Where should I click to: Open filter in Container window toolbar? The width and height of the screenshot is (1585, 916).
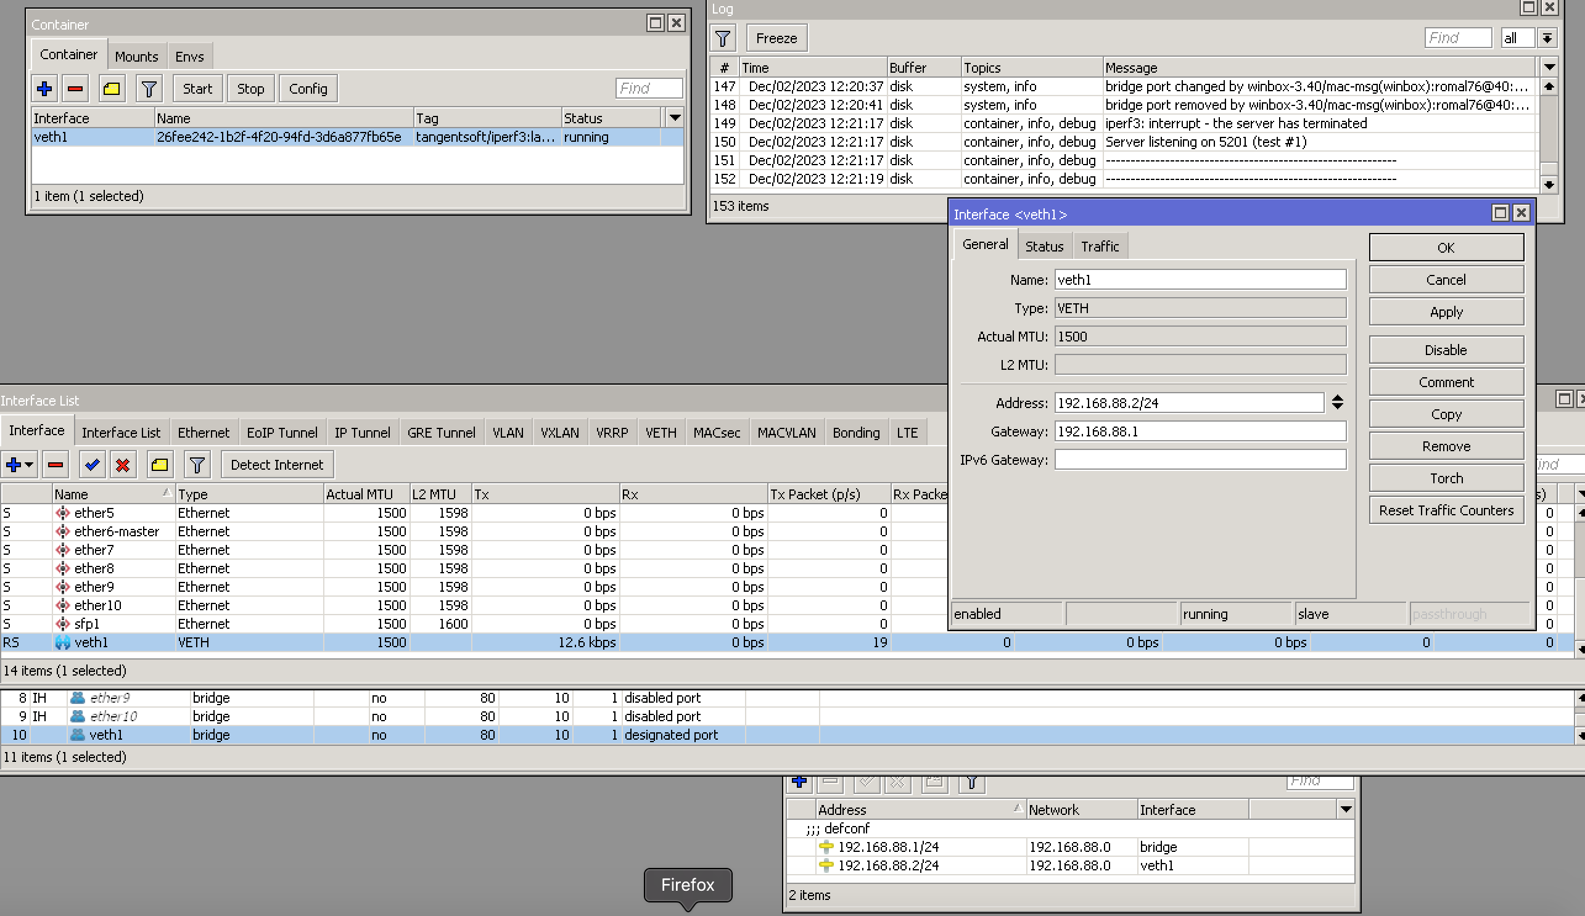[149, 89]
